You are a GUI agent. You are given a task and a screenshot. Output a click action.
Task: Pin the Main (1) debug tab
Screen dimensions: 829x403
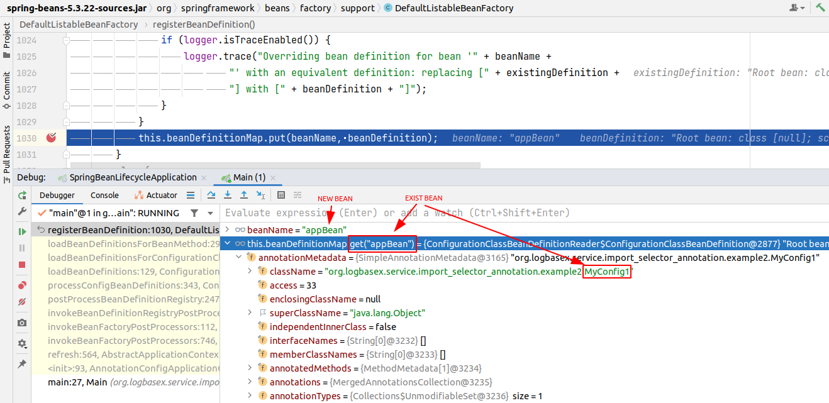click(21, 363)
